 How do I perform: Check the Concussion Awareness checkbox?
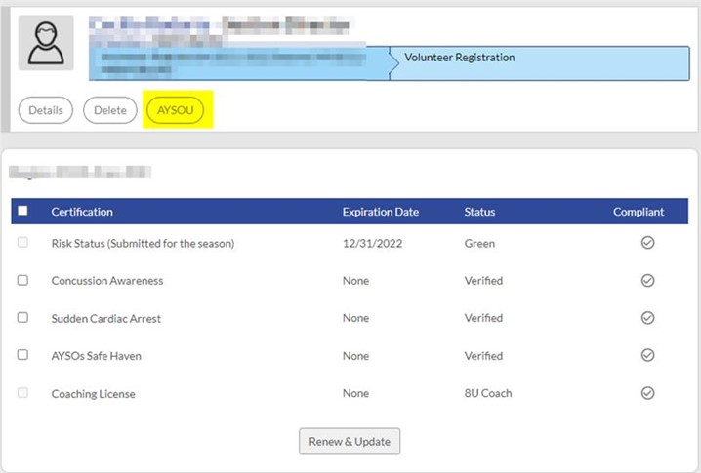[x=23, y=281]
